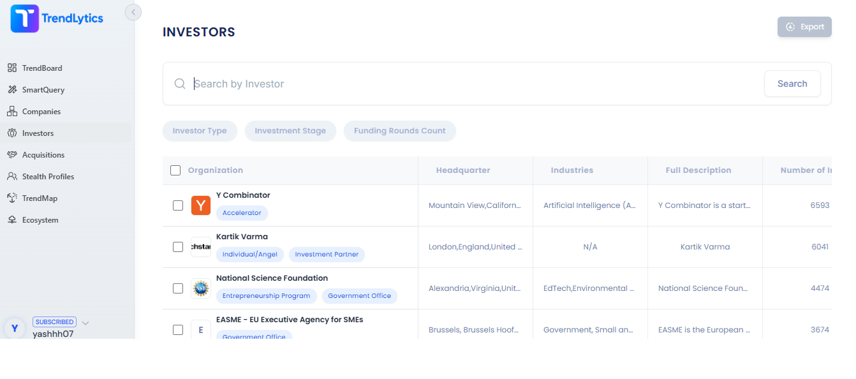Go to Acquisitions page
856x379 pixels.
43,155
